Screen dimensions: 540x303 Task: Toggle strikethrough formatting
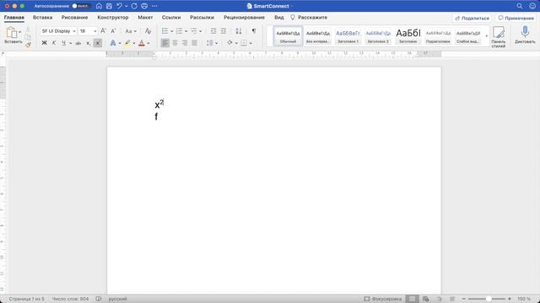point(78,43)
